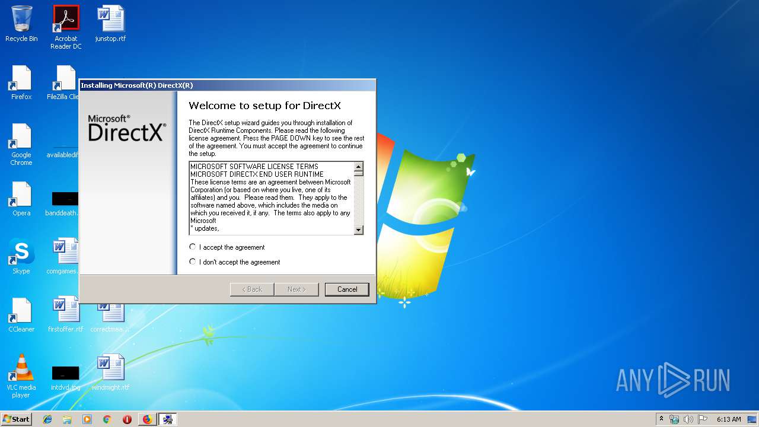This screenshot has width=759, height=427.
Task: Select the Firefox desktop shortcut
Action: pyautogui.click(x=21, y=83)
